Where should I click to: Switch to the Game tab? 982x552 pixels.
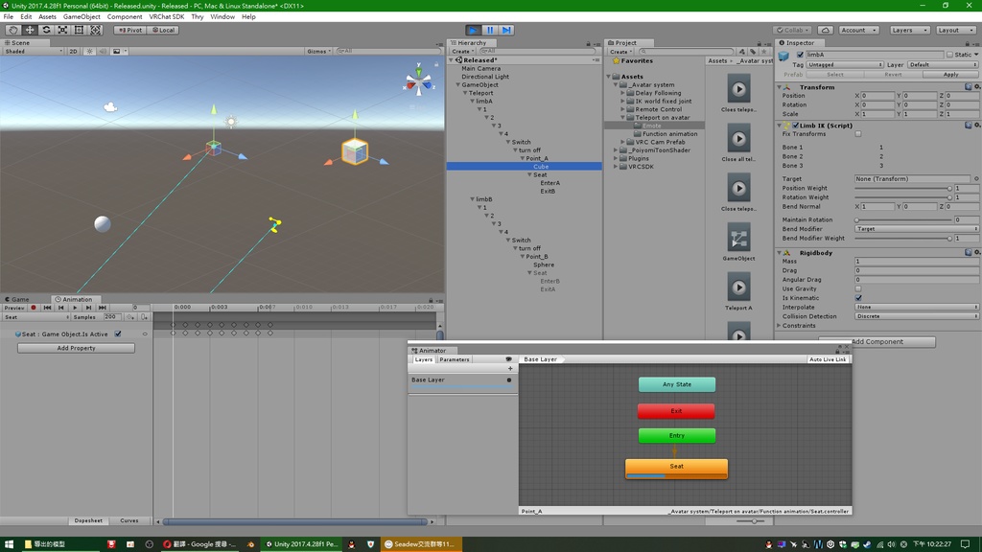[x=17, y=300]
